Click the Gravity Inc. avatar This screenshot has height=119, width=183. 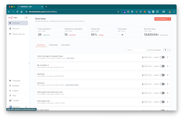[10, 107]
